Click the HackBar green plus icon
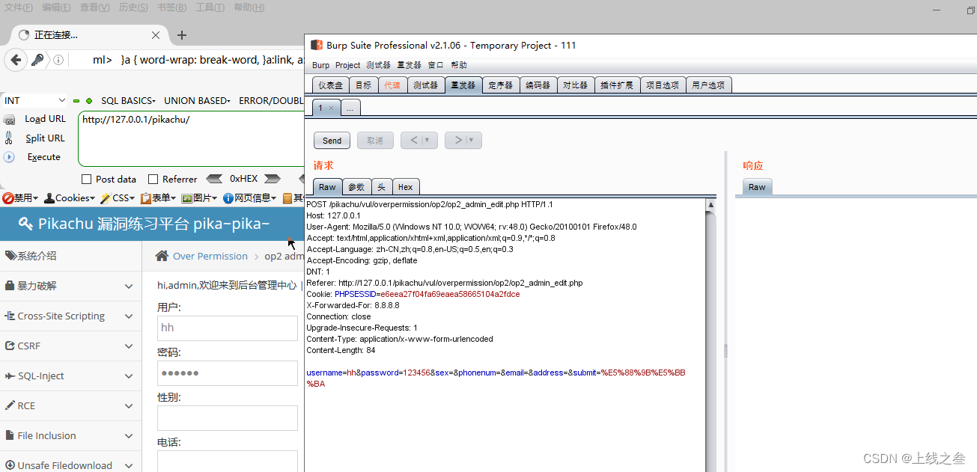977x472 pixels. coord(89,100)
